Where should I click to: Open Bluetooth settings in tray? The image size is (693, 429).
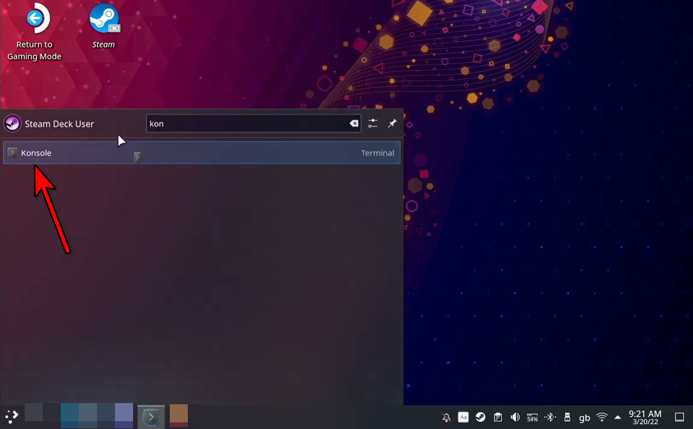550,417
